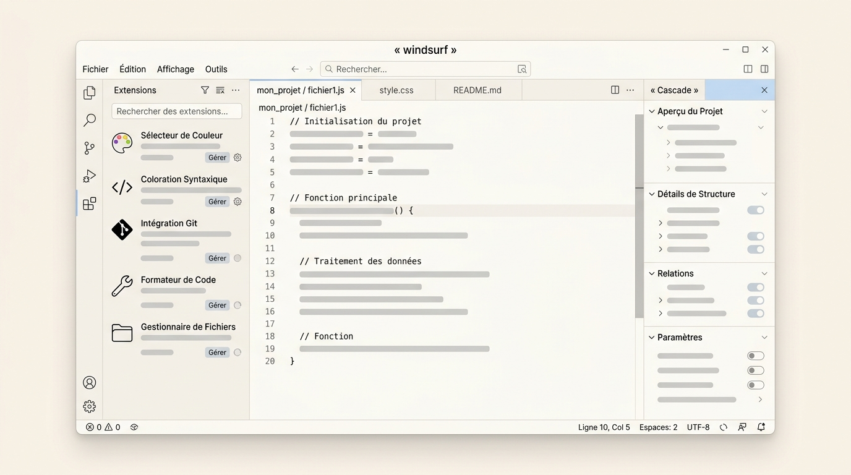Focus the Rechercher des extensions field
This screenshot has height=475, width=851.
pyautogui.click(x=177, y=111)
